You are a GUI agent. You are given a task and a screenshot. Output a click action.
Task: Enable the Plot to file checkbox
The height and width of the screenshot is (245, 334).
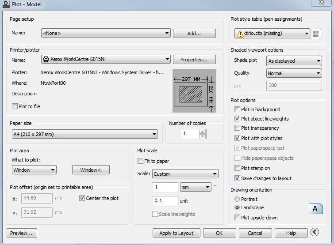[x=15, y=106]
